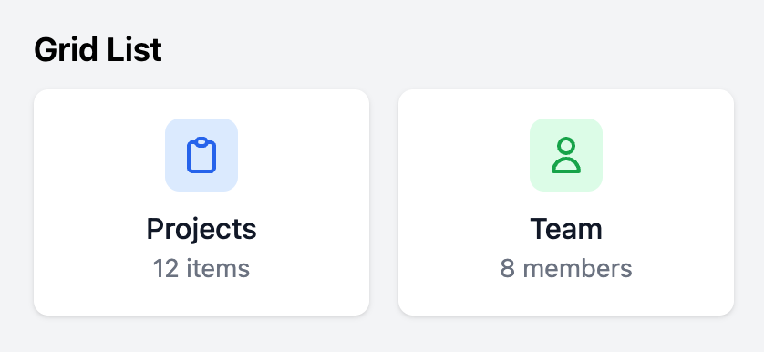764x352 pixels.
Task: Click the 12 items label
Action: (201, 268)
